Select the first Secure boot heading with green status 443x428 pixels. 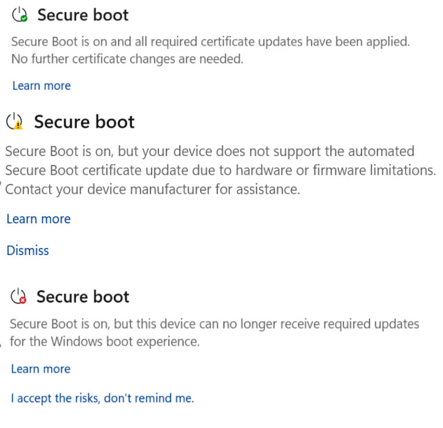(83, 15)
